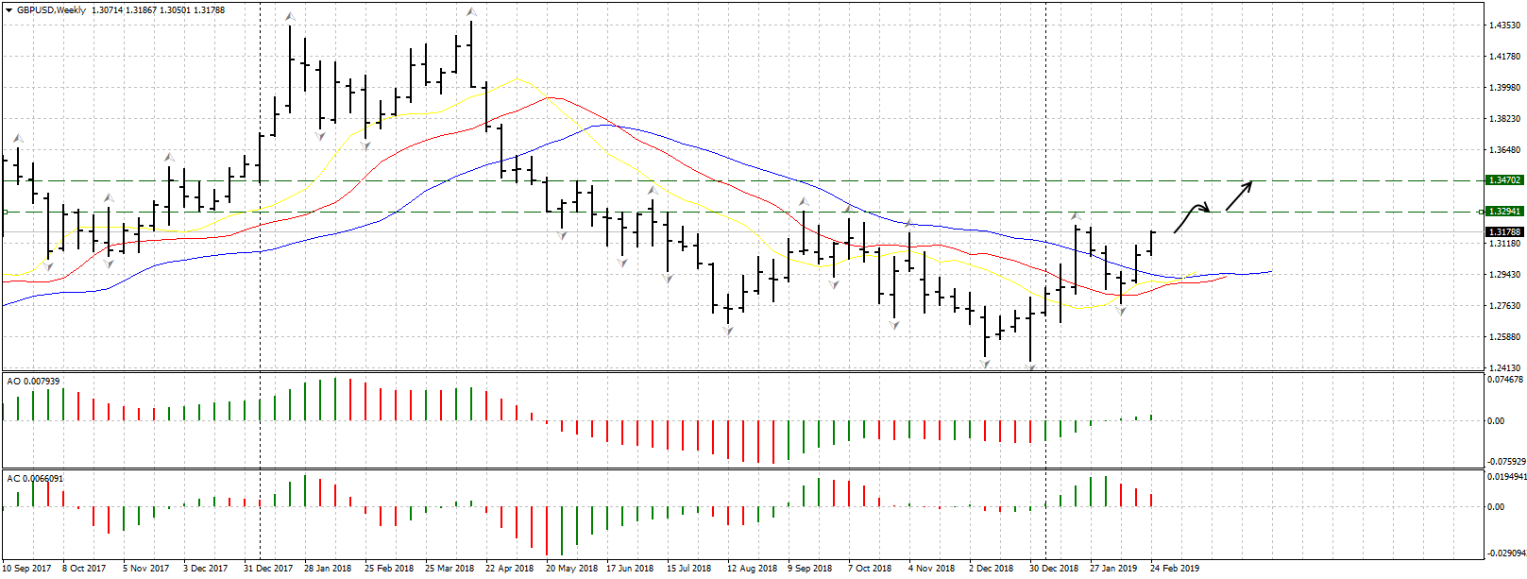Viewport: 1527px width, 579px height.
Task: Click the green 1.34702 price level tag
Action: coord(1504,179)
